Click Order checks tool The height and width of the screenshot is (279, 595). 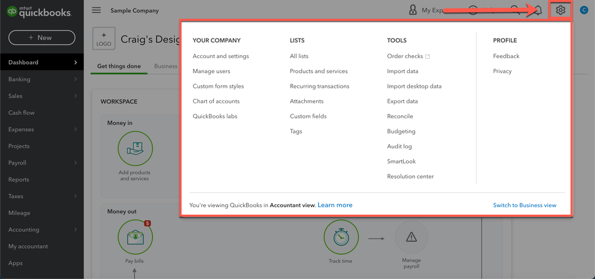(405, 56)
